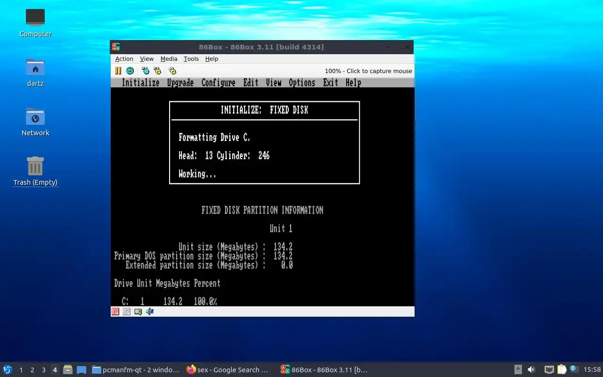Screen dimensions: 603x377
Task: Click 'FIXED DISK PARTITION INFORMATION' heading
Action: (262, 210)
